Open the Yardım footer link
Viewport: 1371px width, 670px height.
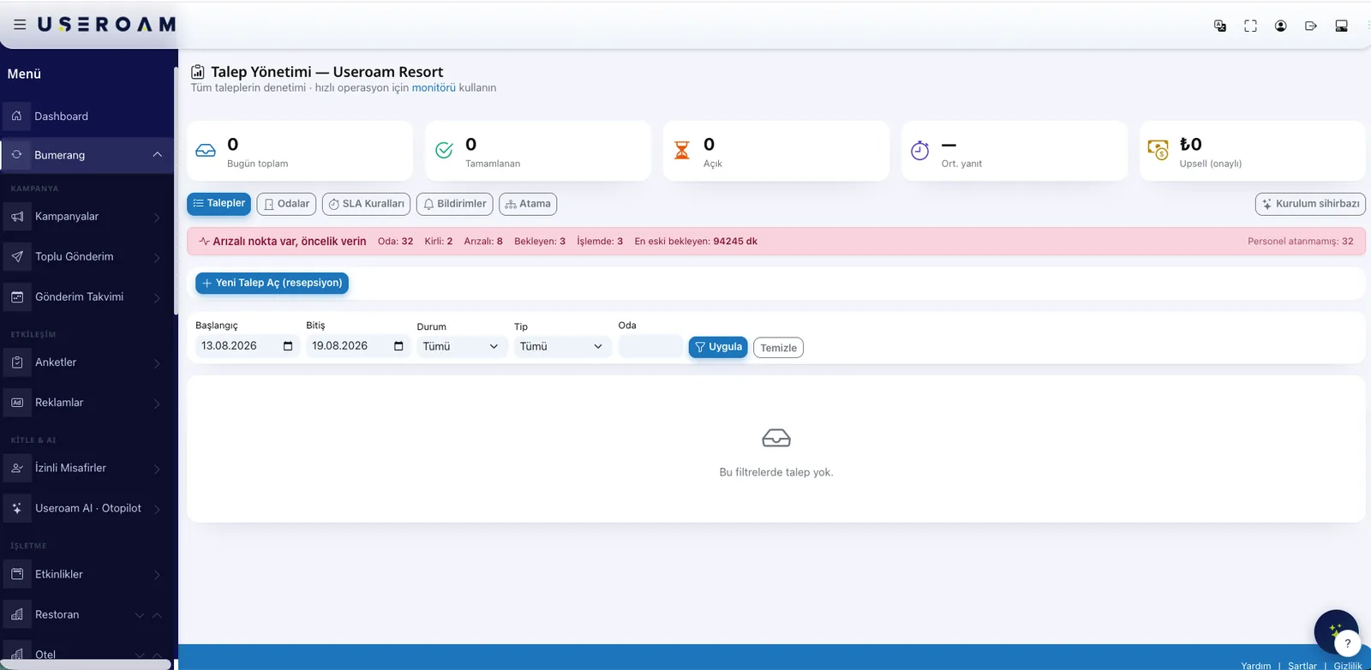click(x=1256, y=666)
